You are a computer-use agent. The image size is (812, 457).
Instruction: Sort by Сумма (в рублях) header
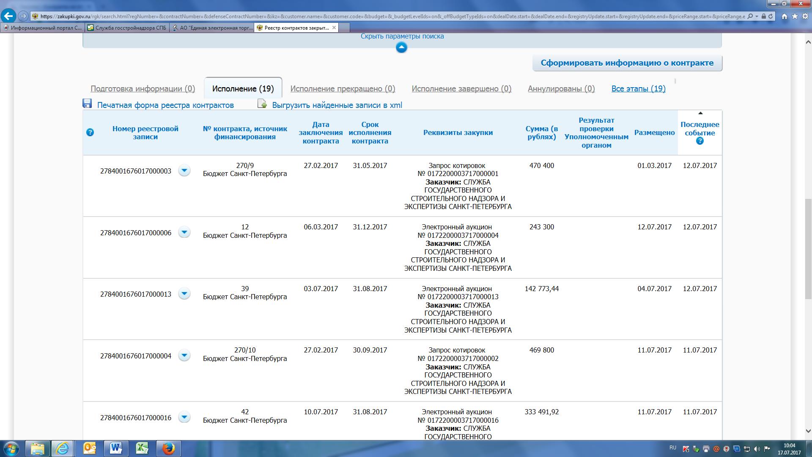coord(542,133)
